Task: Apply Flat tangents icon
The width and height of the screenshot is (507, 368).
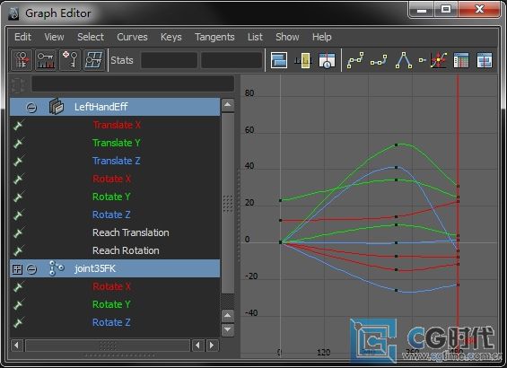Action: tap(423, 60)
